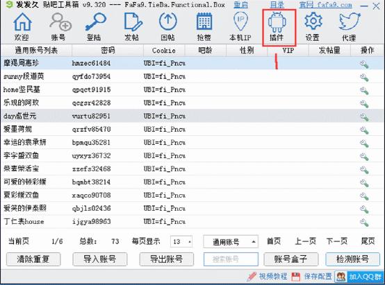Select password cell xaqco90708

[91, 195]
